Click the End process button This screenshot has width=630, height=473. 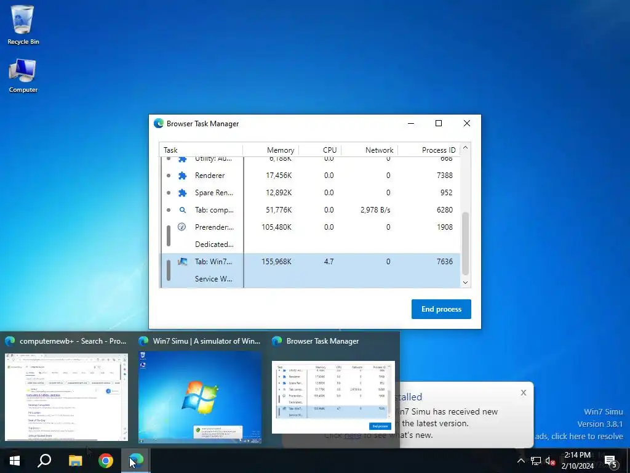[441, 309]
